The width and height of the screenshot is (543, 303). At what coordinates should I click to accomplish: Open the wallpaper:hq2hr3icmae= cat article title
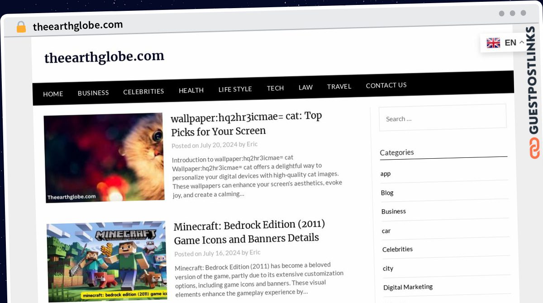click(247, 123)
